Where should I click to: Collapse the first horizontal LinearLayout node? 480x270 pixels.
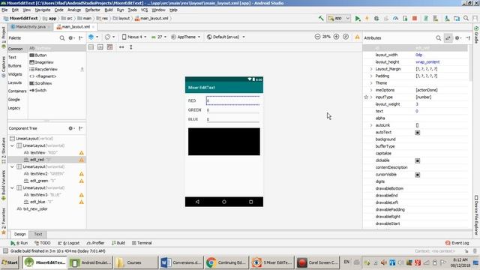(x=12, y=145)
